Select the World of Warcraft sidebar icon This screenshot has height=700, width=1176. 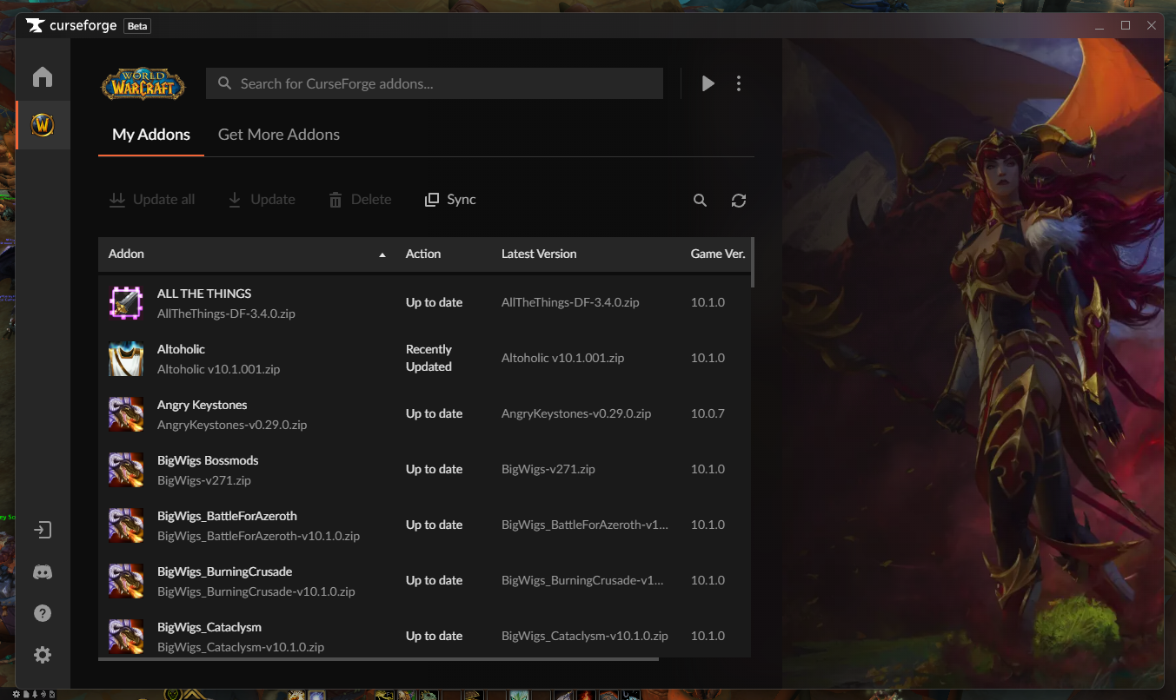(x=43, y=125)
